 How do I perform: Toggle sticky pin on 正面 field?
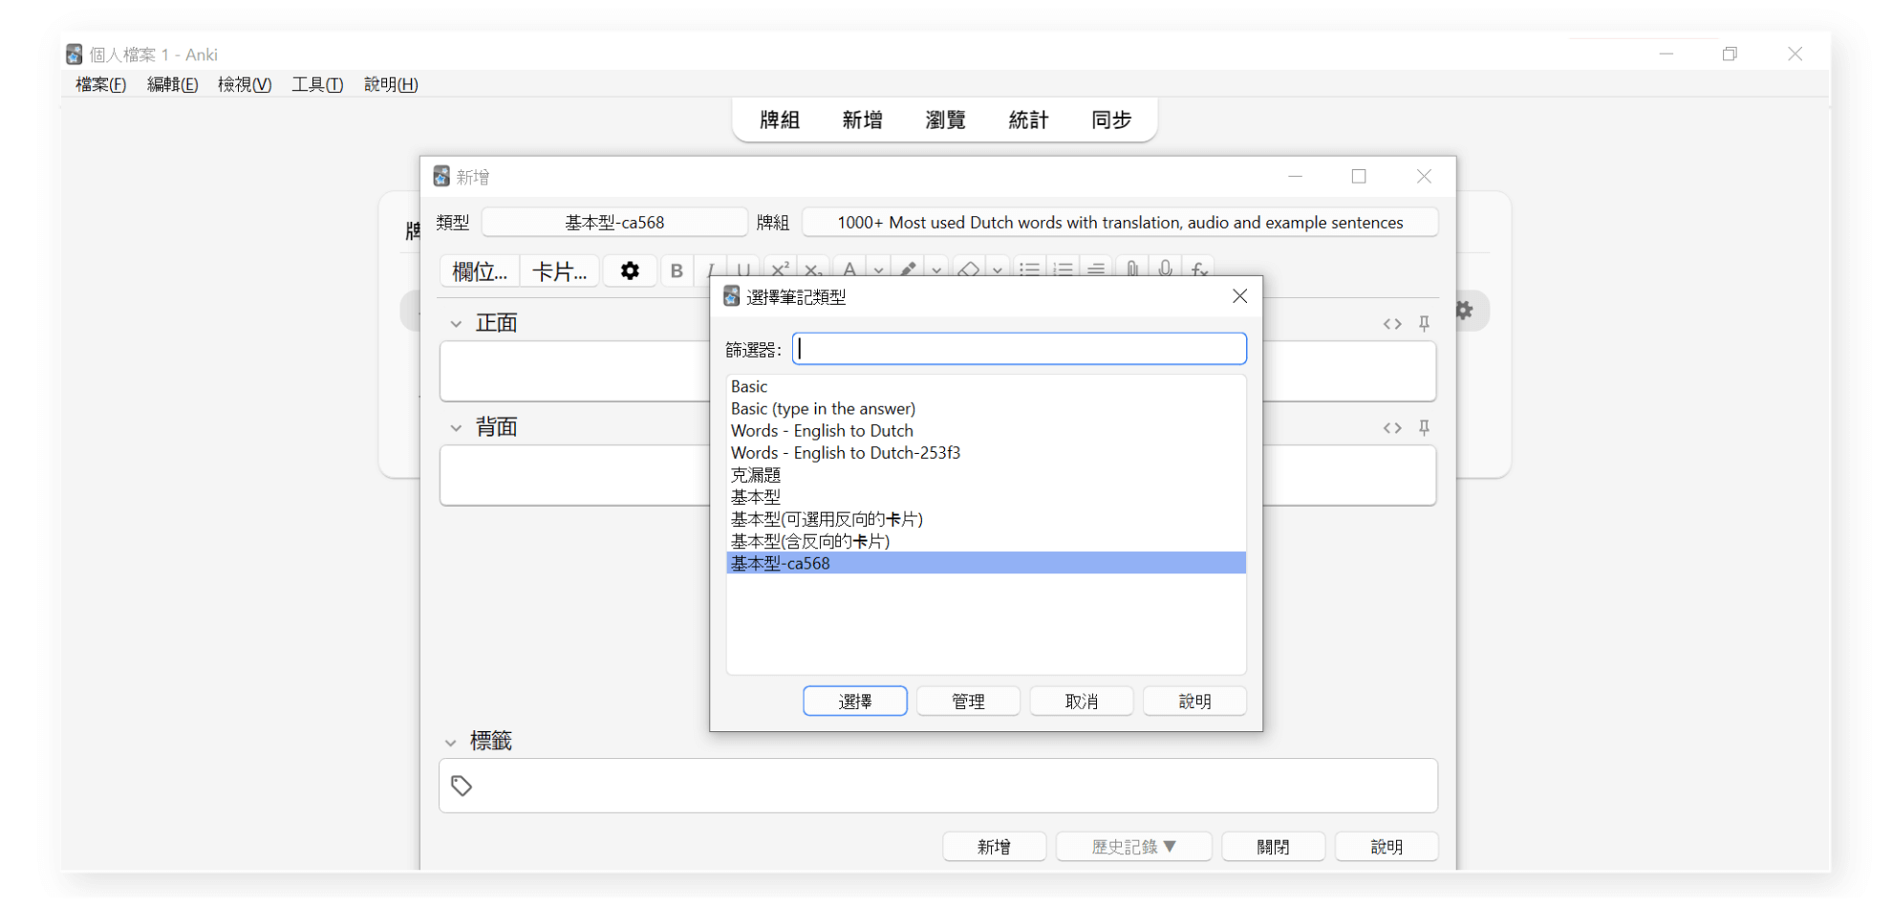1424,324
